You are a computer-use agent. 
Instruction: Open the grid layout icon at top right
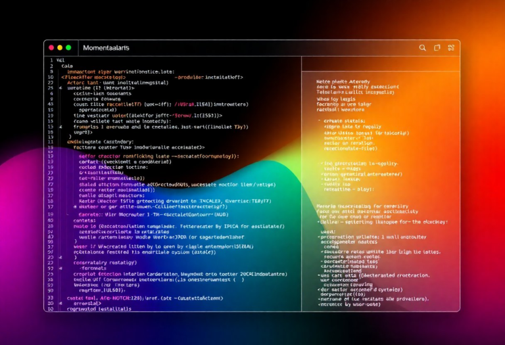click(451, 47)
